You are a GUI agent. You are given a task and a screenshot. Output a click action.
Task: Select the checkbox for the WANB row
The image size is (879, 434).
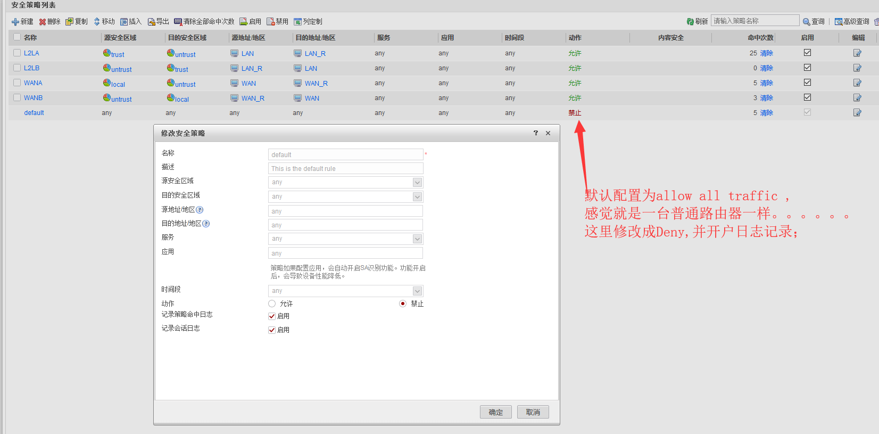click(17, 97)
